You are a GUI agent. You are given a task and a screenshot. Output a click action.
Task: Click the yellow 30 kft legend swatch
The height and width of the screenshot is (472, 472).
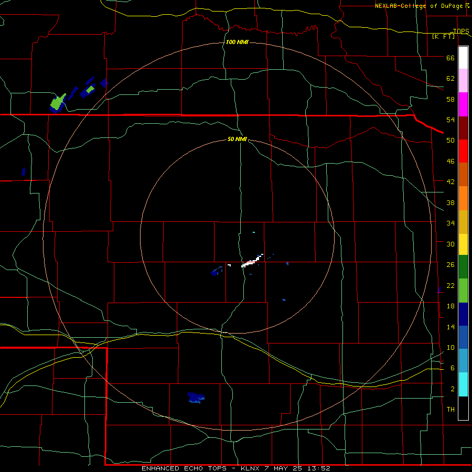coord(463,244)
